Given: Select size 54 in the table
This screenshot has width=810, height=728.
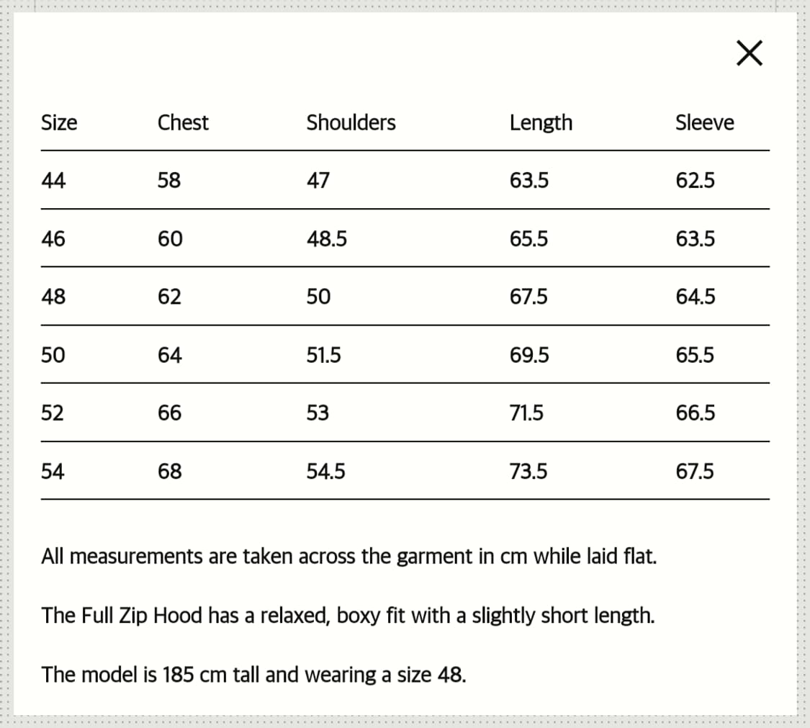Looking at the screenshot, I should [x=53, y=472].
